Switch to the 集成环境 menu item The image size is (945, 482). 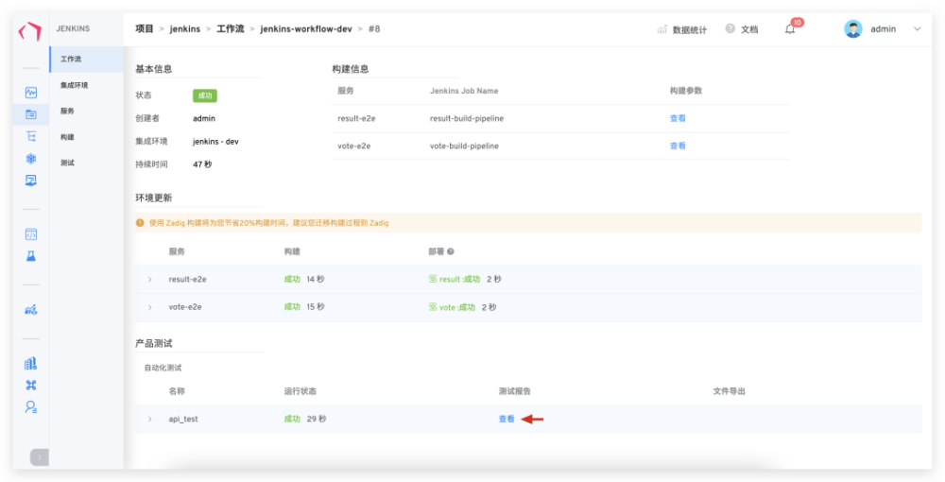pyautogui.click(x=74, y=86)
